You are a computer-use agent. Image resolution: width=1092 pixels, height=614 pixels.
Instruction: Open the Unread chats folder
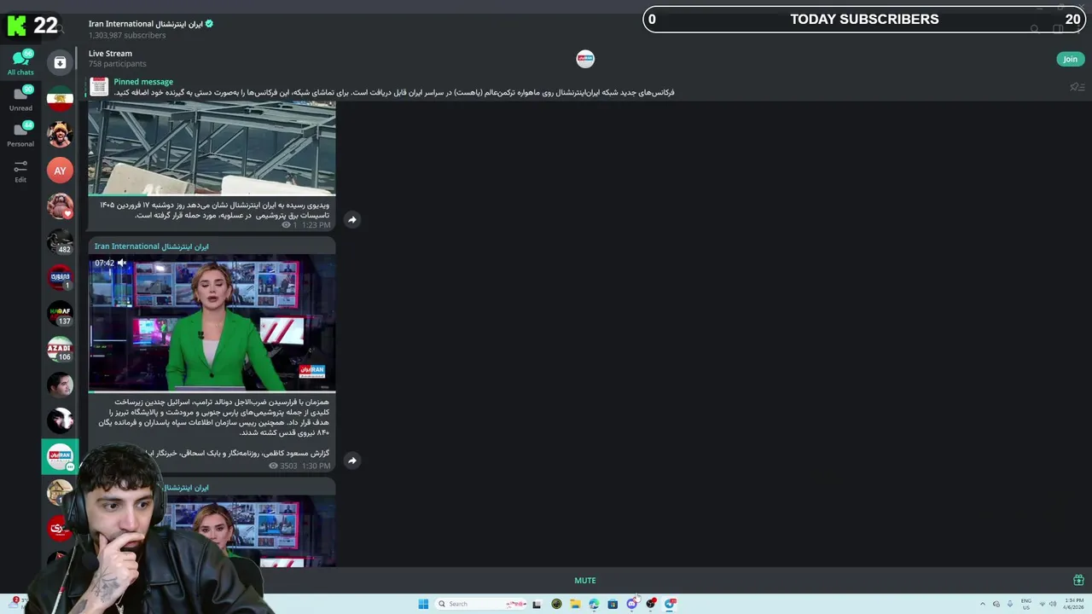[x=20, y=98]
